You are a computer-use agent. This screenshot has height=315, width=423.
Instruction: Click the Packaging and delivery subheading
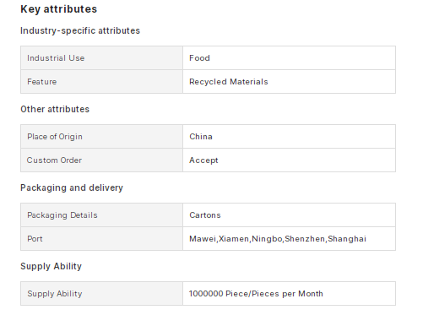(x=72, y=187)
